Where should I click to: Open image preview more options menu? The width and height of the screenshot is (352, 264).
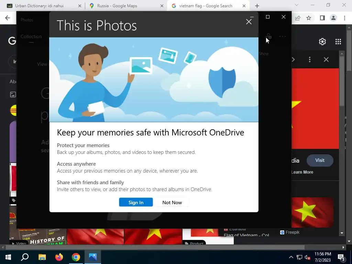tap(310, 59)
